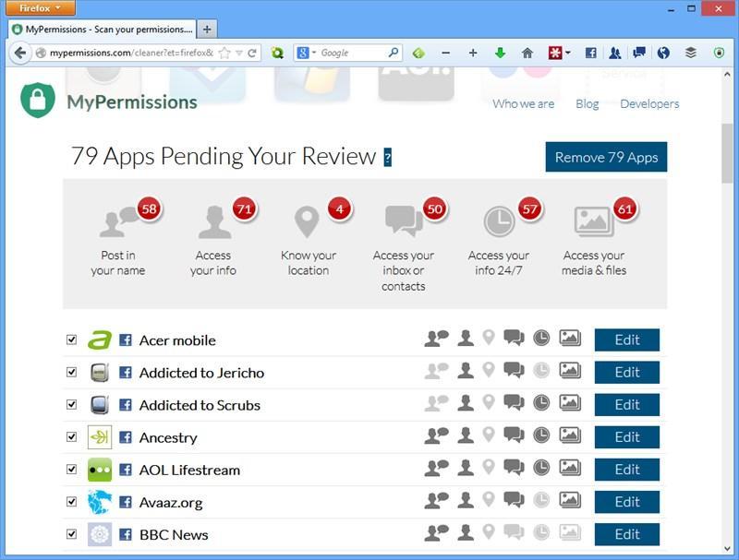
Task: Click the inbox chat icon in Ancestry row
Action: [514, 435]
